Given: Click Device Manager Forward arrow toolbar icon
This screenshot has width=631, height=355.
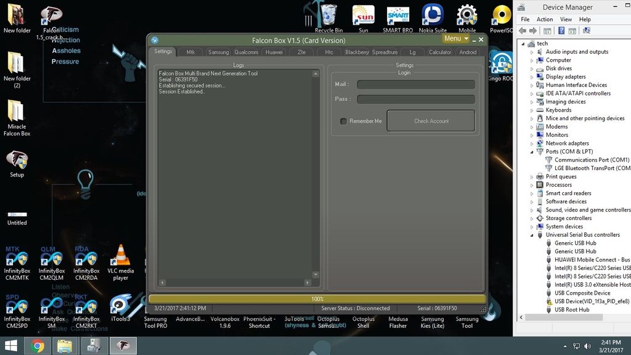Looking at the screenshot, I should (533, 31).
